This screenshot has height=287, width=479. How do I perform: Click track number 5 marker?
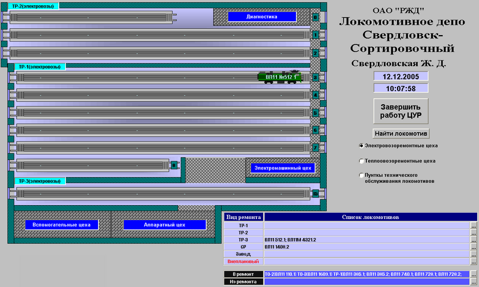315,113
